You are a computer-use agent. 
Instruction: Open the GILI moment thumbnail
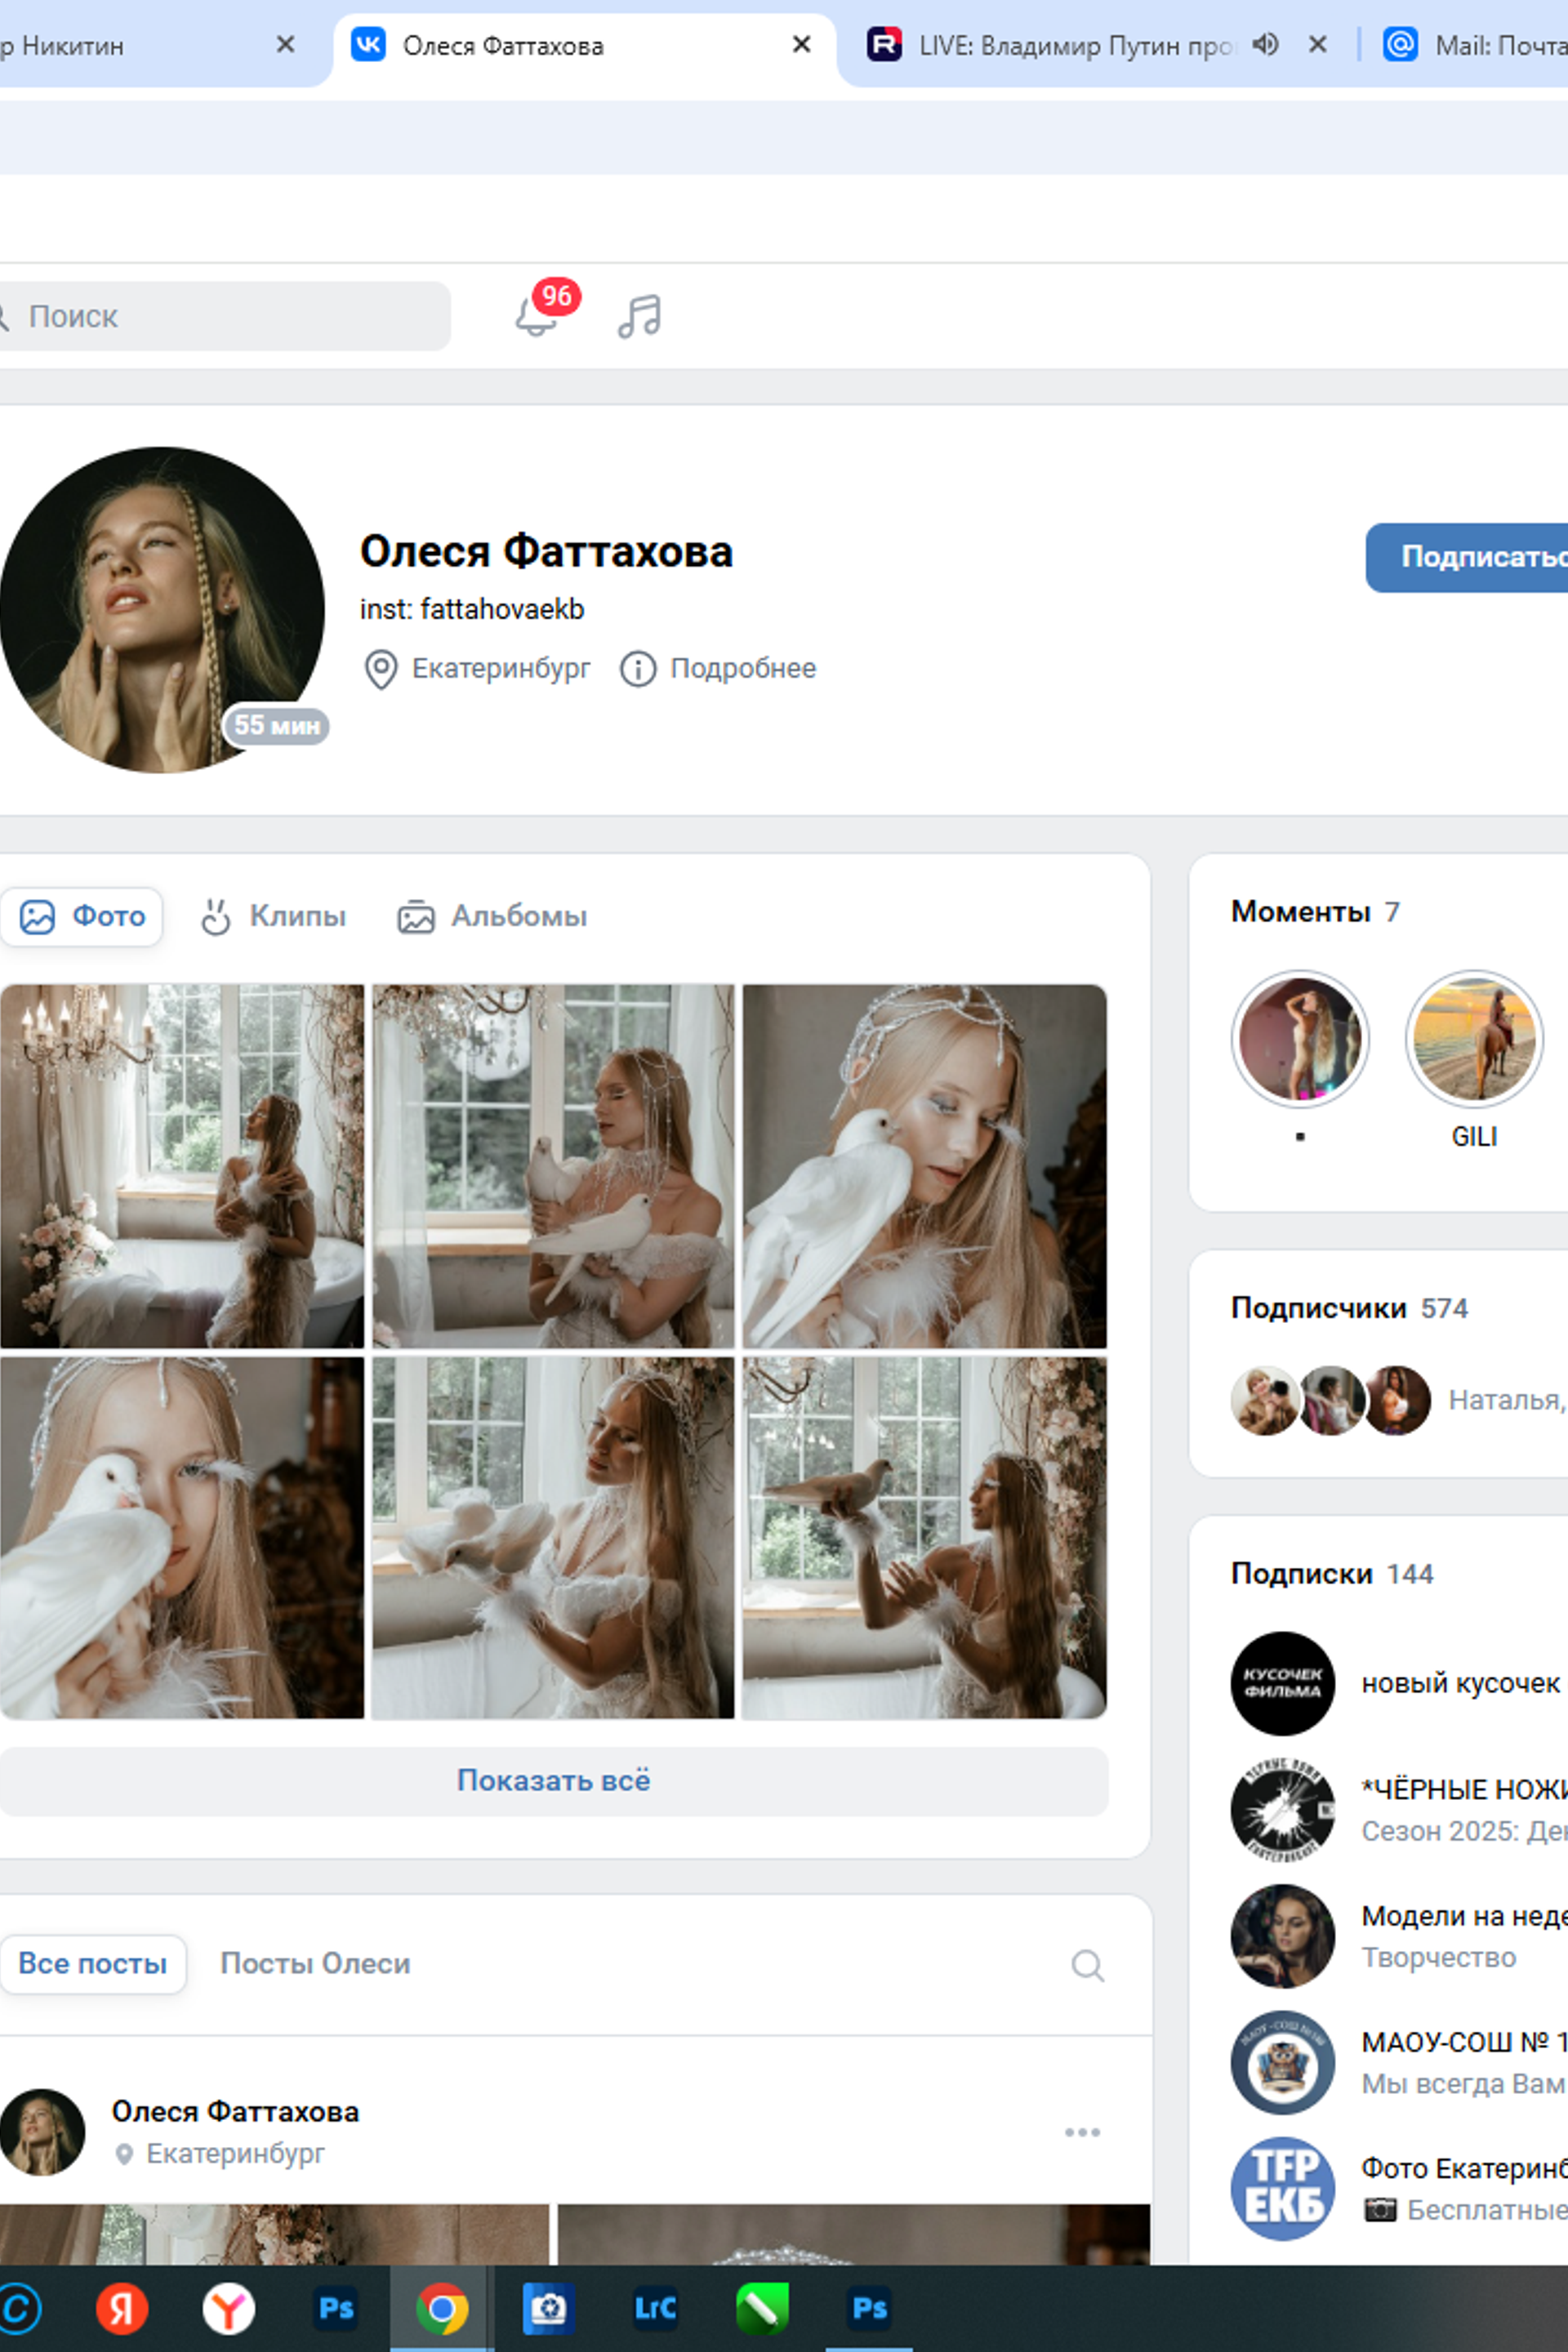[1474, 1038]
